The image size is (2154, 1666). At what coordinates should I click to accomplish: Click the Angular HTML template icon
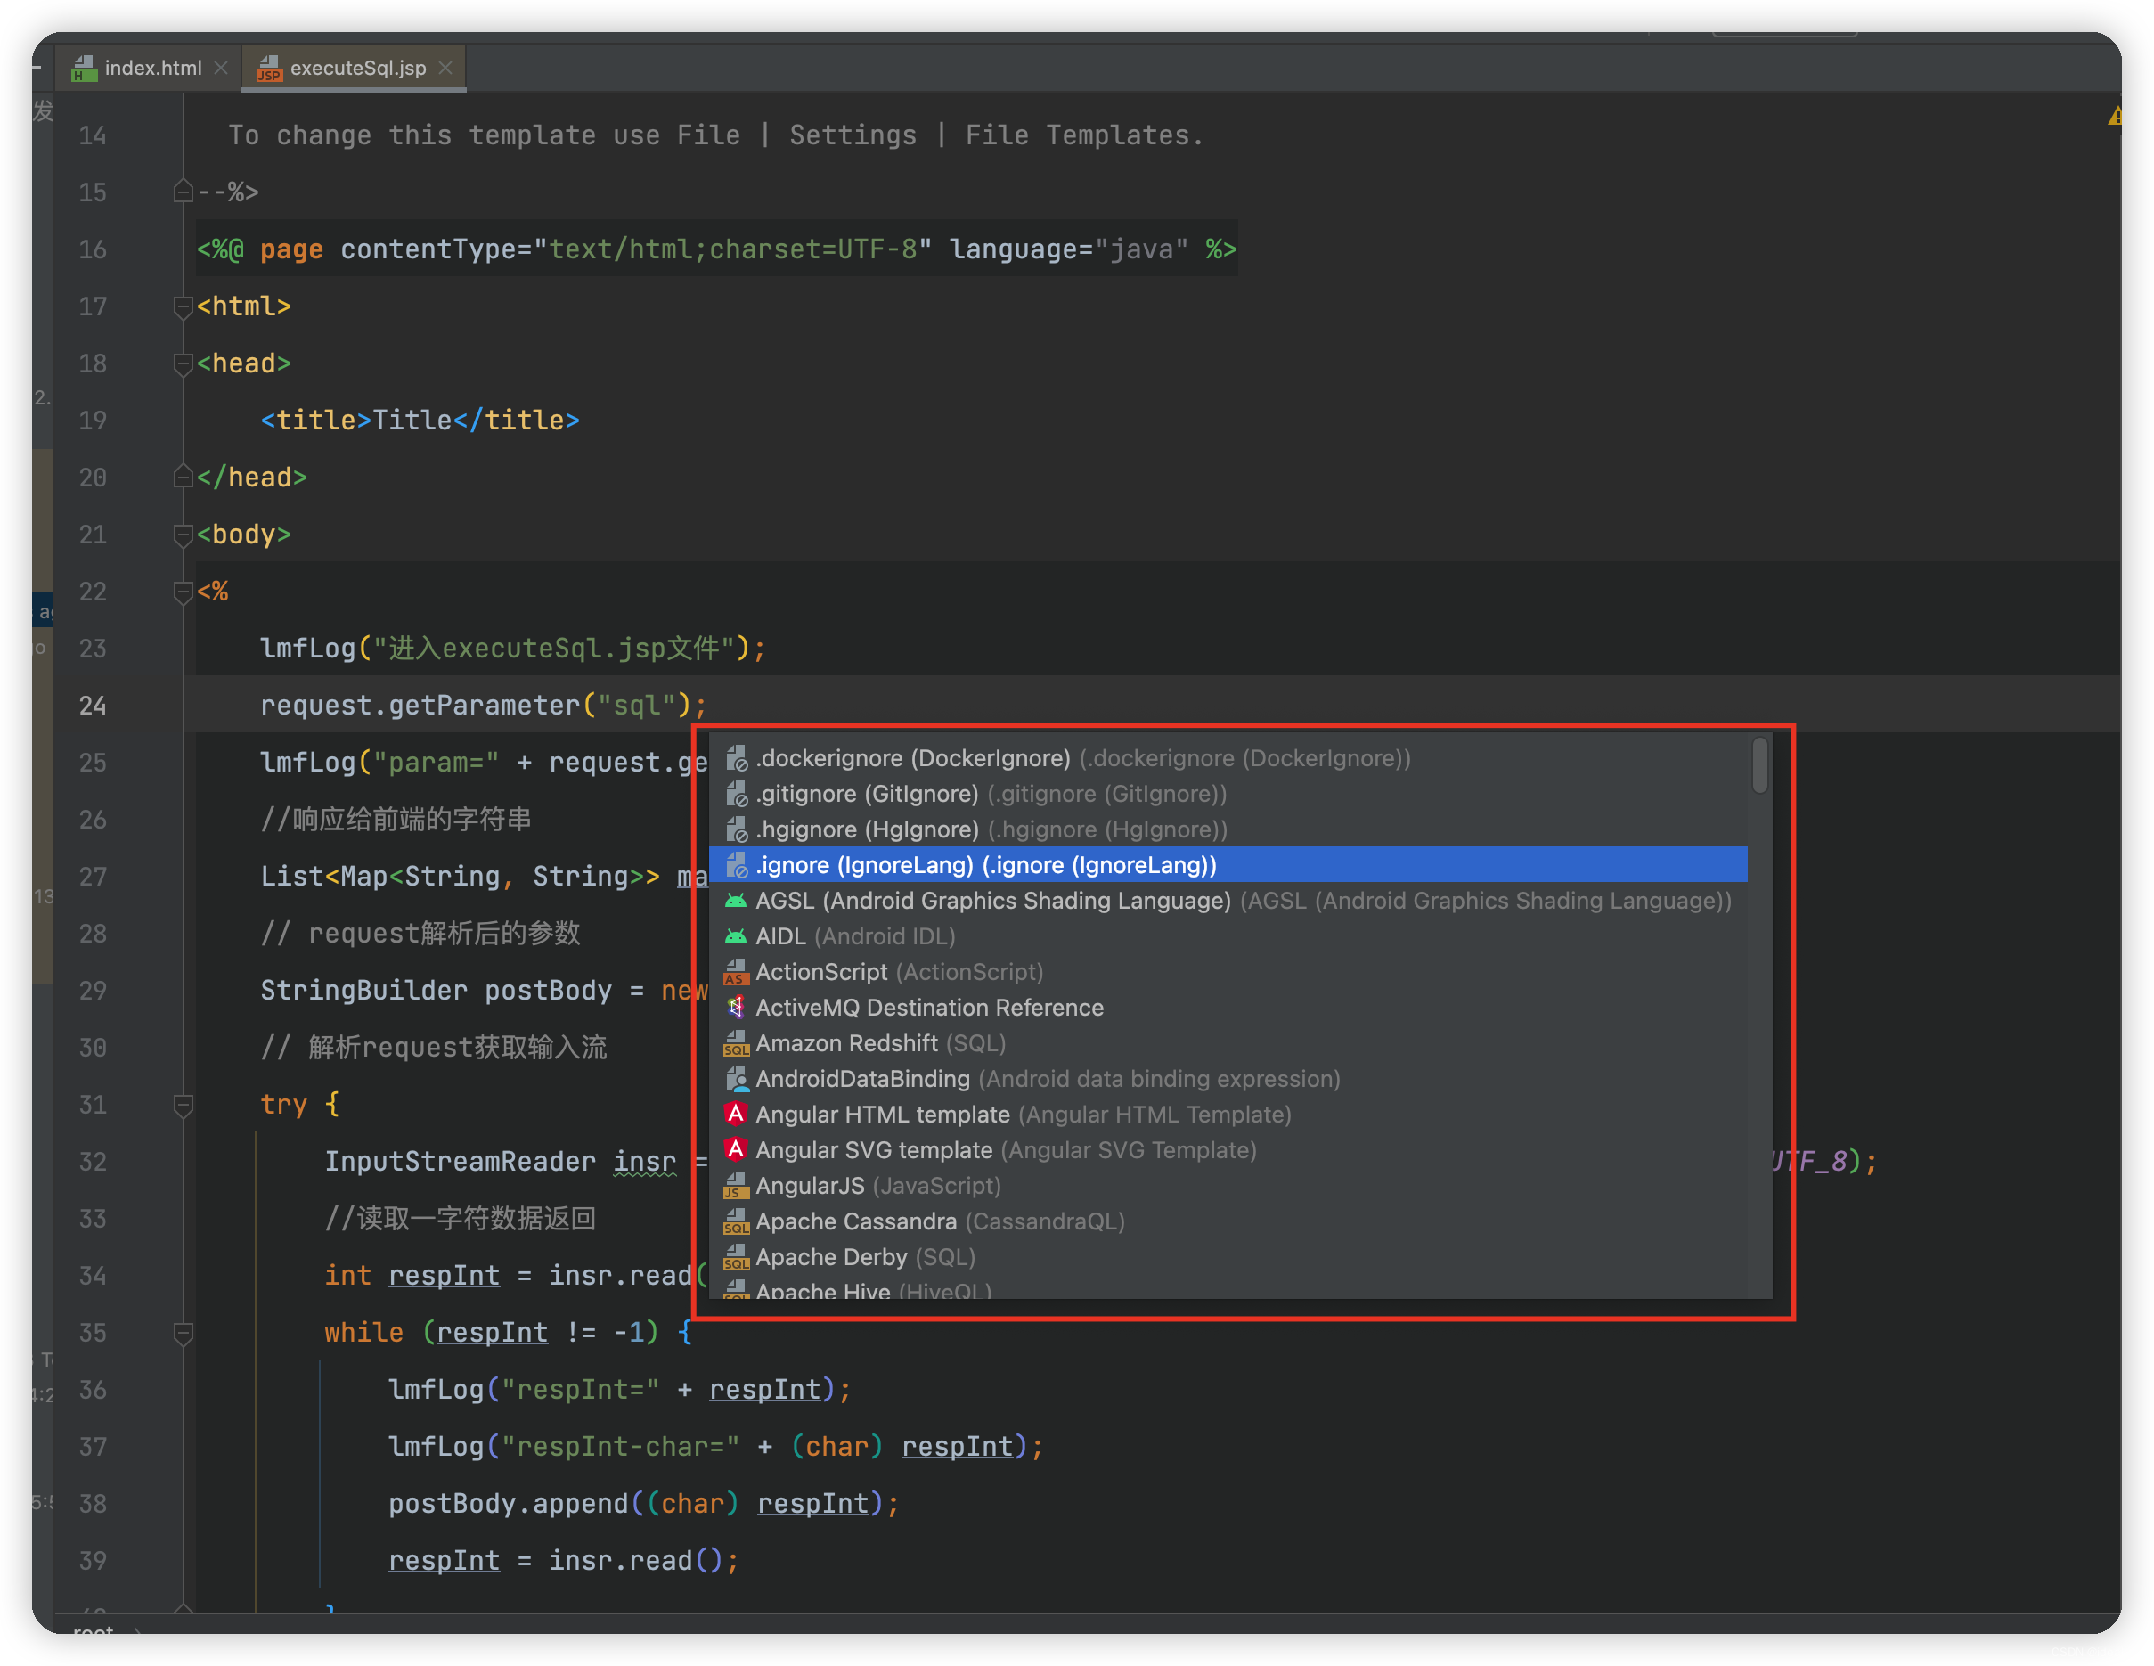(736, 1114)
